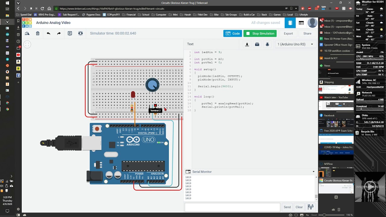The image size is (386, 217).
Task: Open downloads panel icon in browser sidebar
Action: [x=18, y=27]
